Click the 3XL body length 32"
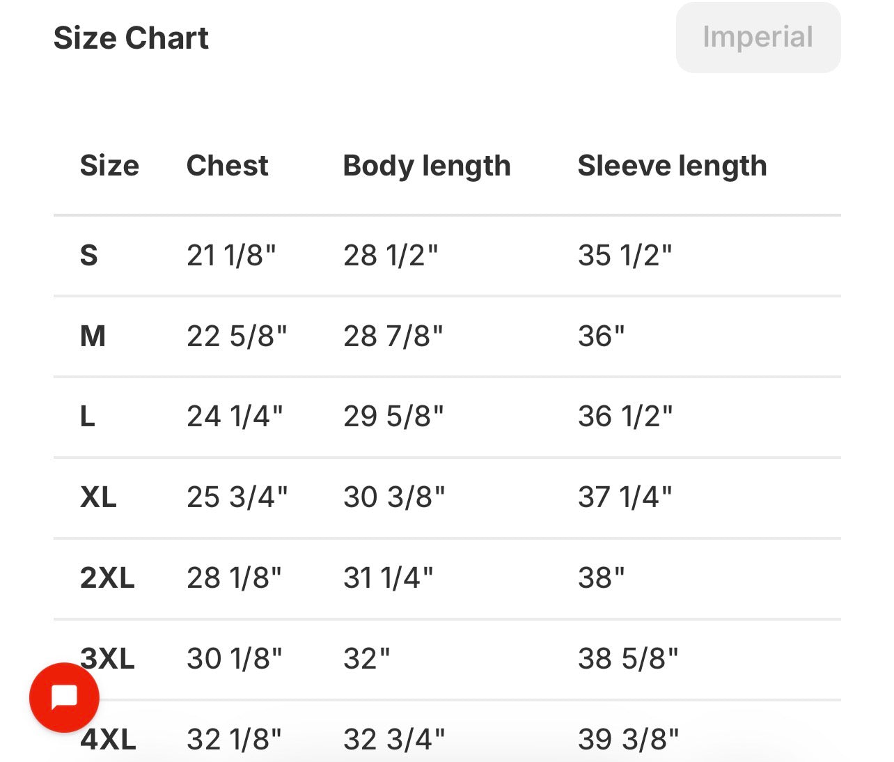 point(366,659)
